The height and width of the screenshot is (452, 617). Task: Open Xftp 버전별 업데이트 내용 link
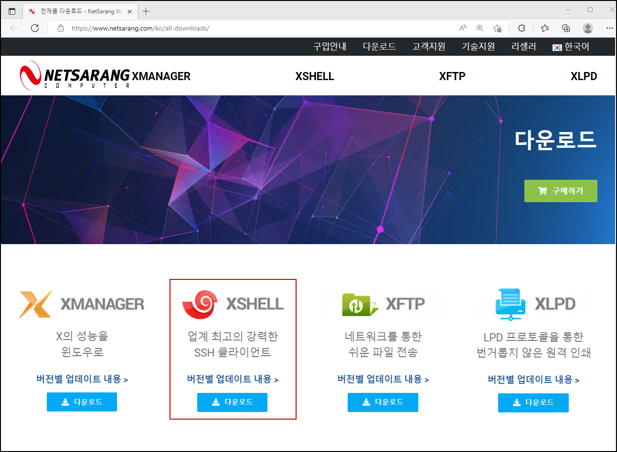coord(383,379)
